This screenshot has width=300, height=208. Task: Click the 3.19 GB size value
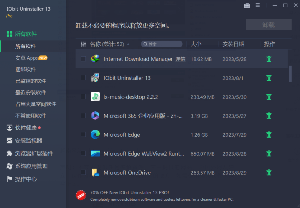pos(199,116)
